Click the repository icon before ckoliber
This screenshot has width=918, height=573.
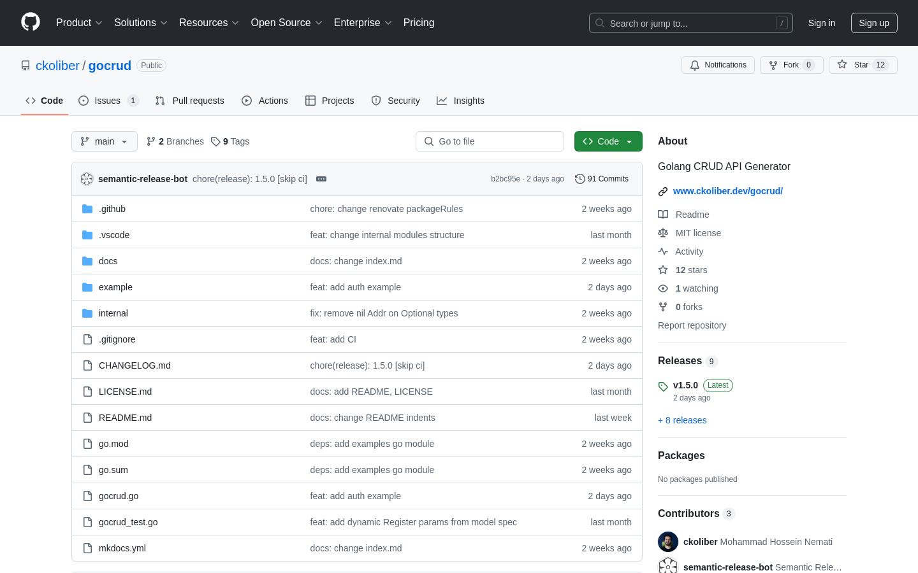[x=25, y=66]
